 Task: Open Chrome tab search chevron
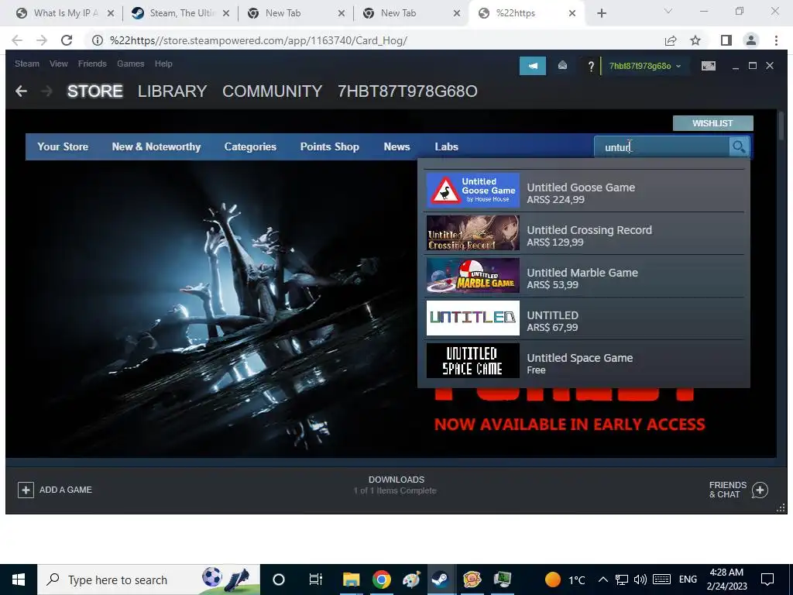pyautogui.click(x=668, y=11)
